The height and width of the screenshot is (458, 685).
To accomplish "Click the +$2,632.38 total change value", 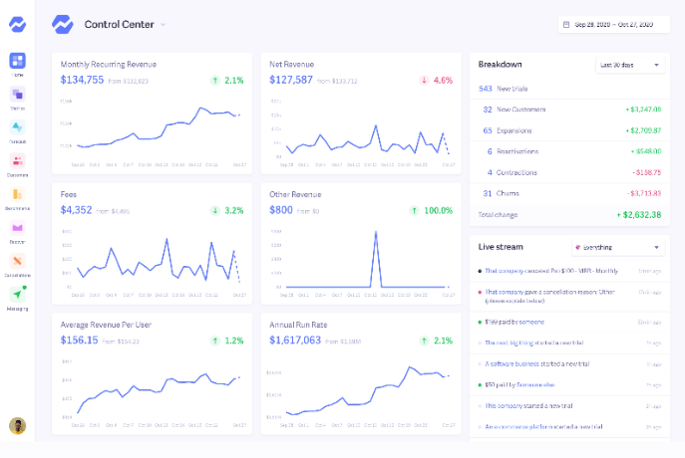I will [x=639, y=215].
